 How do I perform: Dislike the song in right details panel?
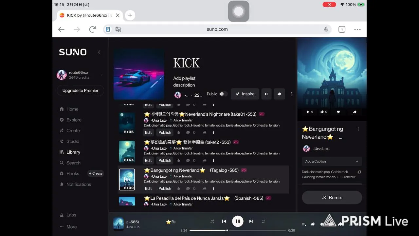(338, 112)
